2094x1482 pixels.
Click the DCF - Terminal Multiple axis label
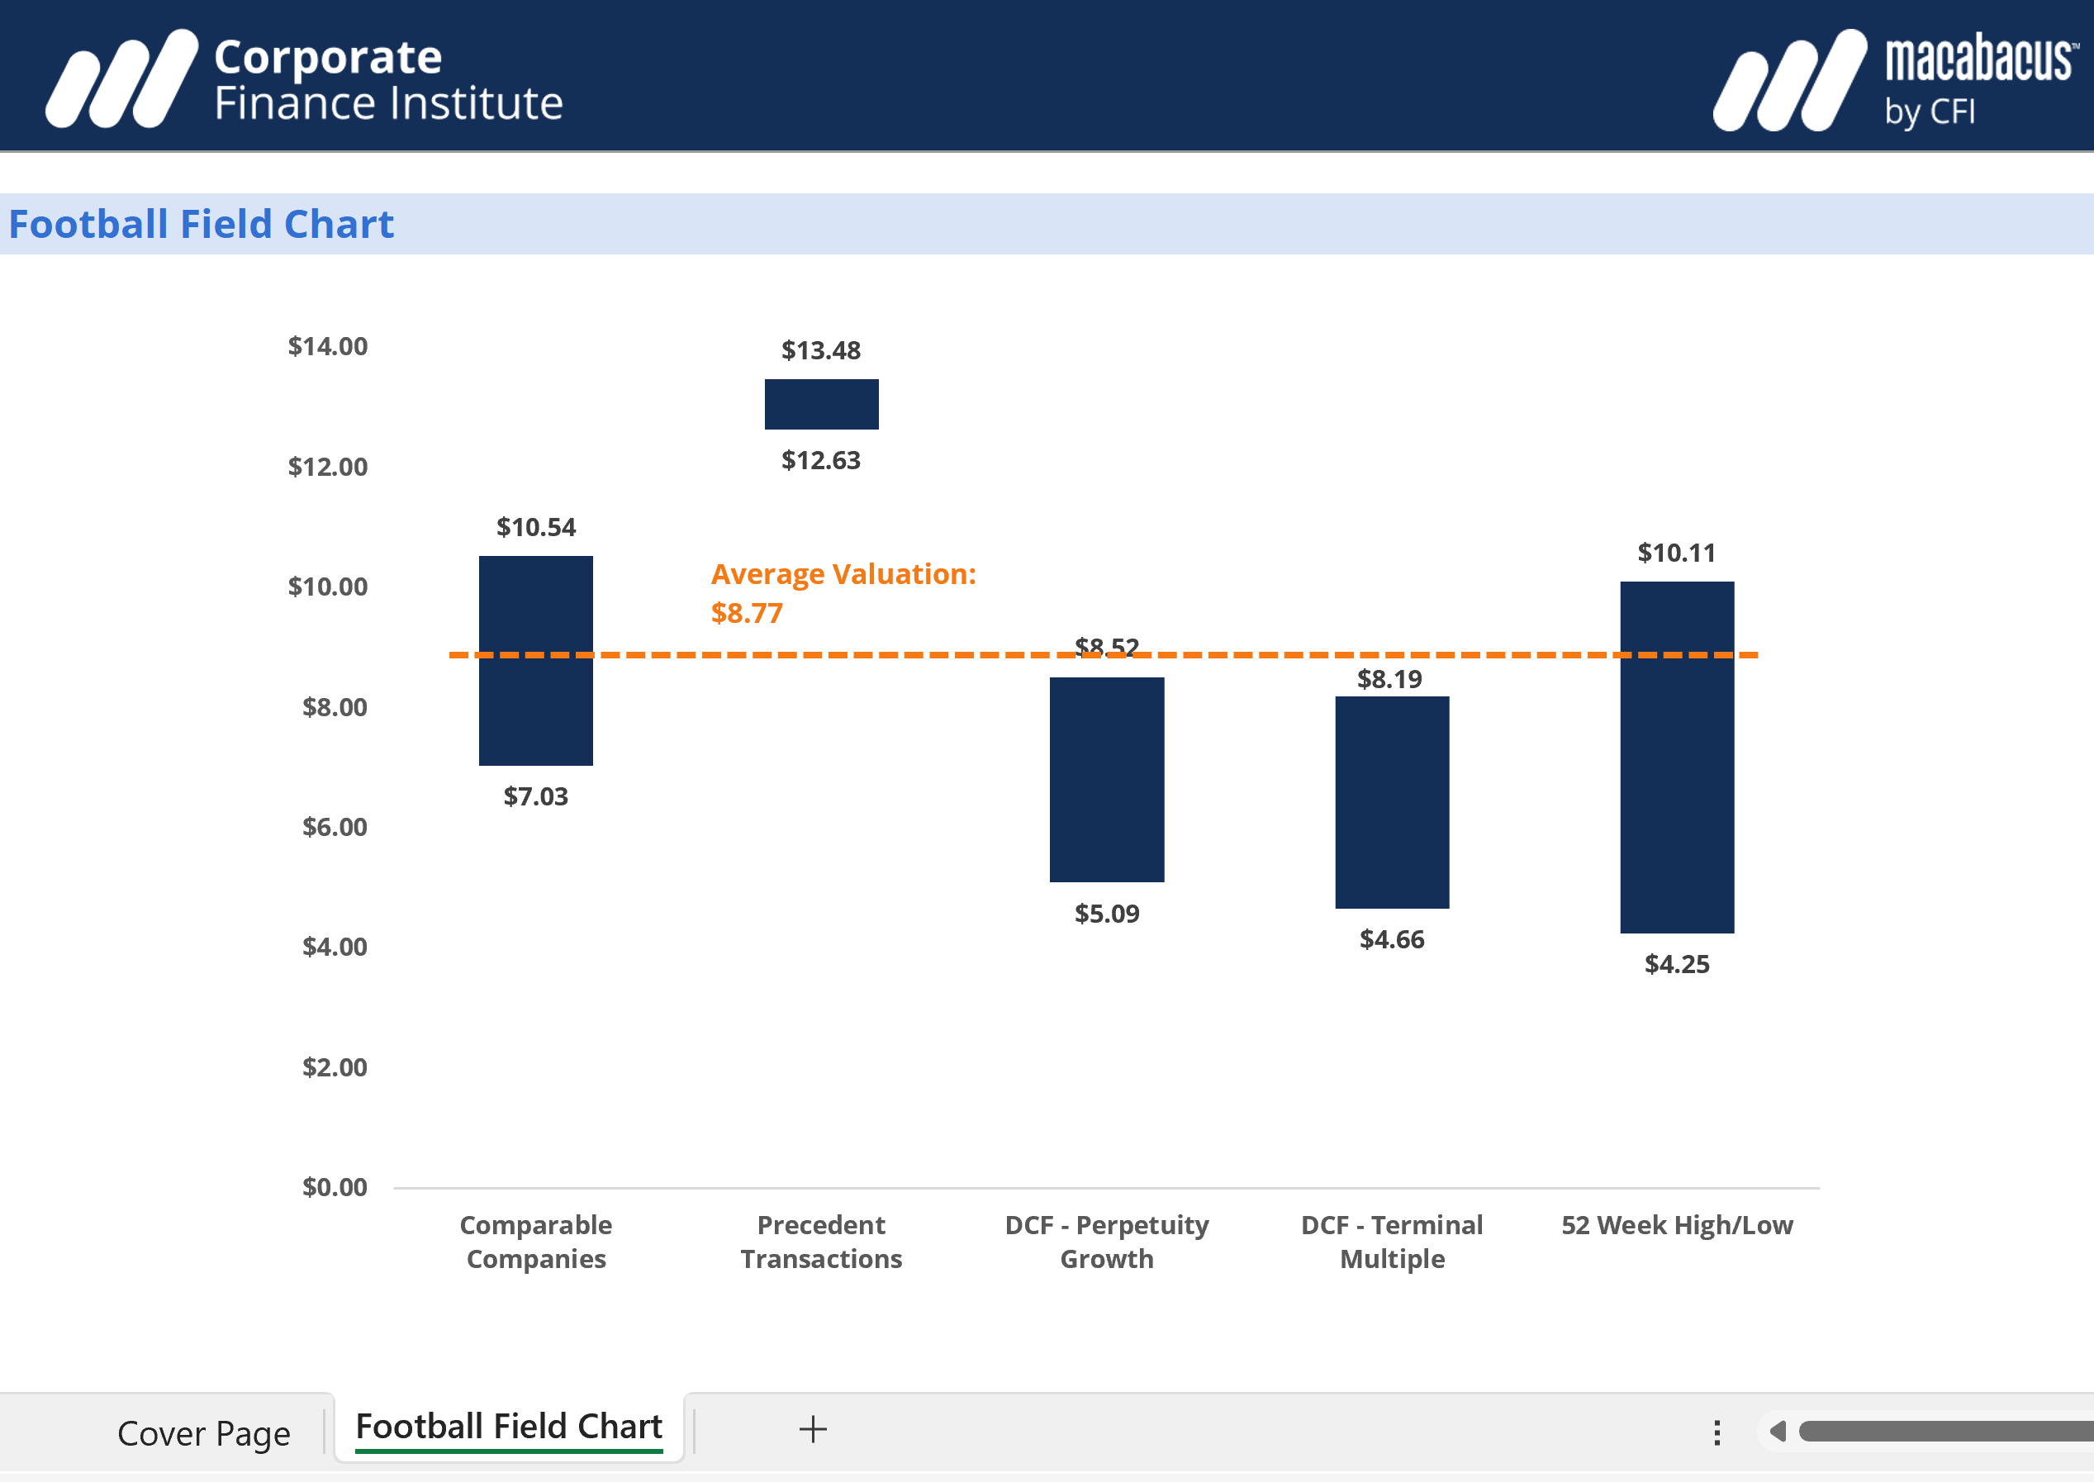pos(1390,1242)
